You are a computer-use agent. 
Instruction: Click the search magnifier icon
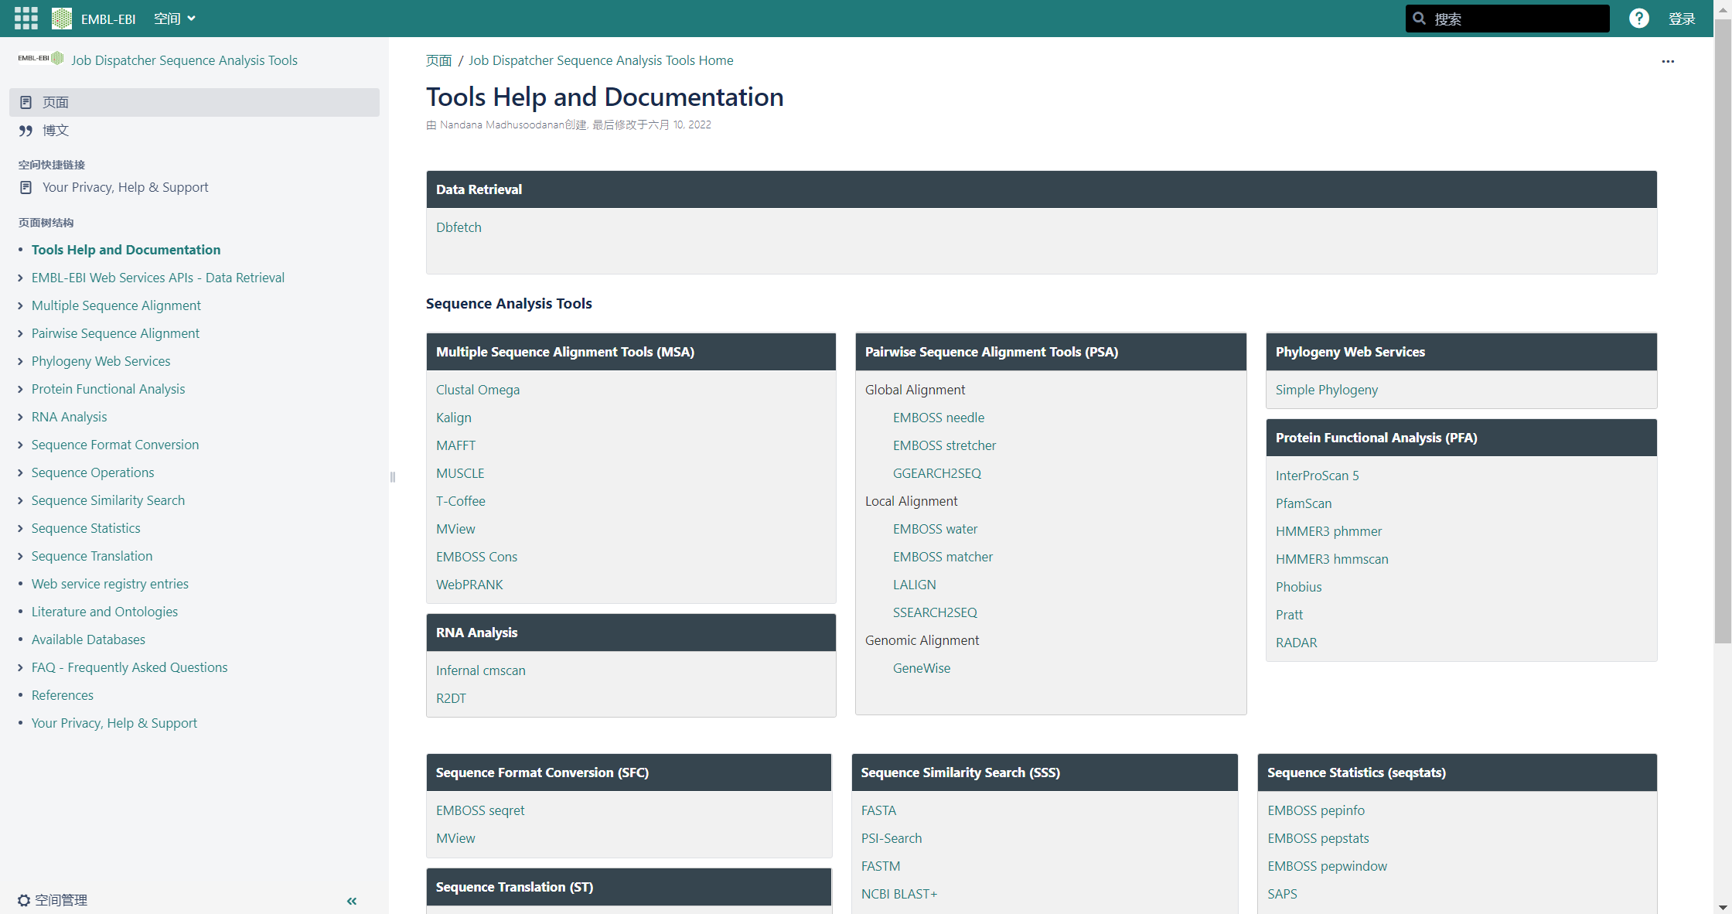click(x=1420, y=19)
